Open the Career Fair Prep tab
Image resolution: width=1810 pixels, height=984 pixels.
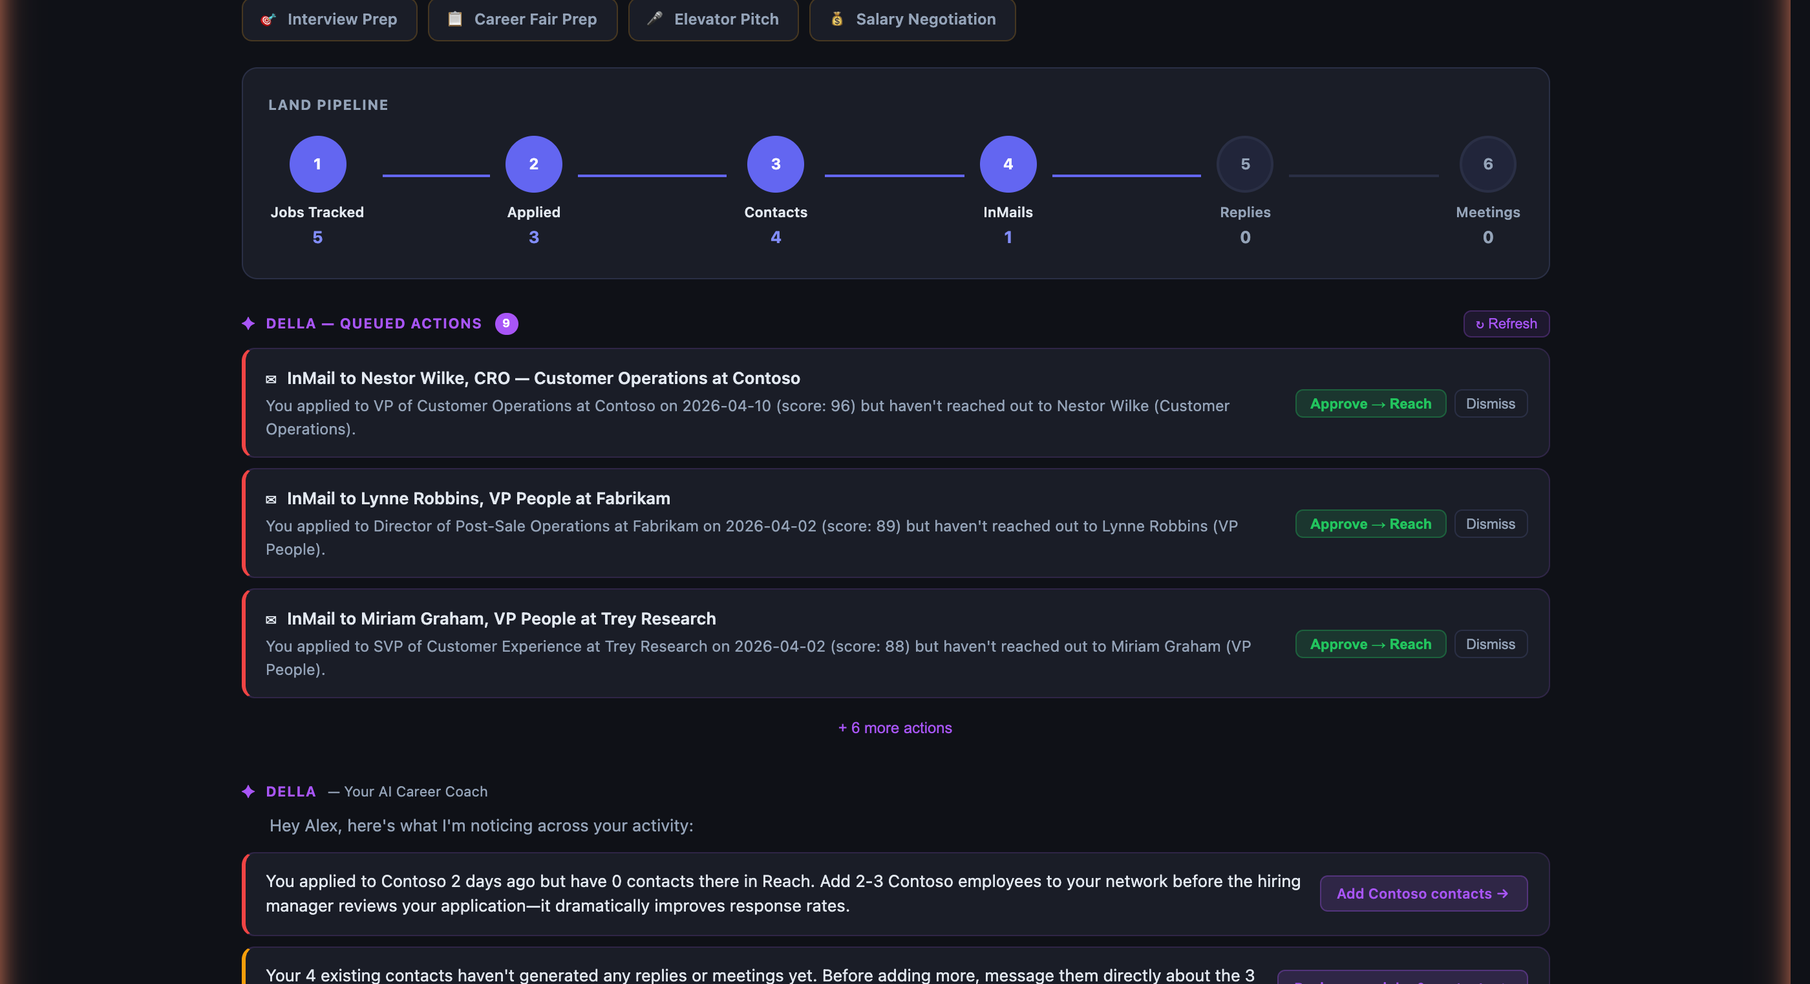pos(522,19)
